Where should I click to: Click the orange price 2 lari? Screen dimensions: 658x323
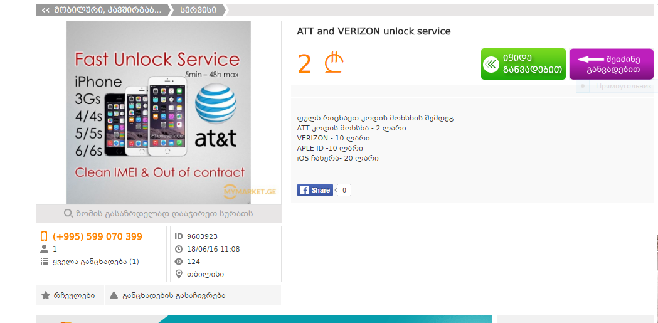321,64
